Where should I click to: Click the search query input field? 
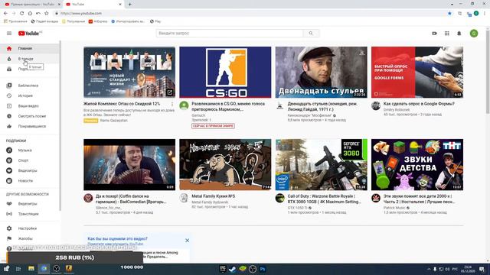coord(230,34)
